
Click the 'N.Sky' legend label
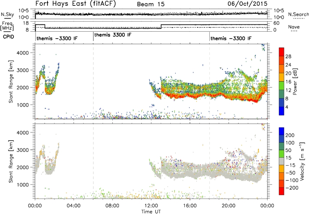(7, 14)
